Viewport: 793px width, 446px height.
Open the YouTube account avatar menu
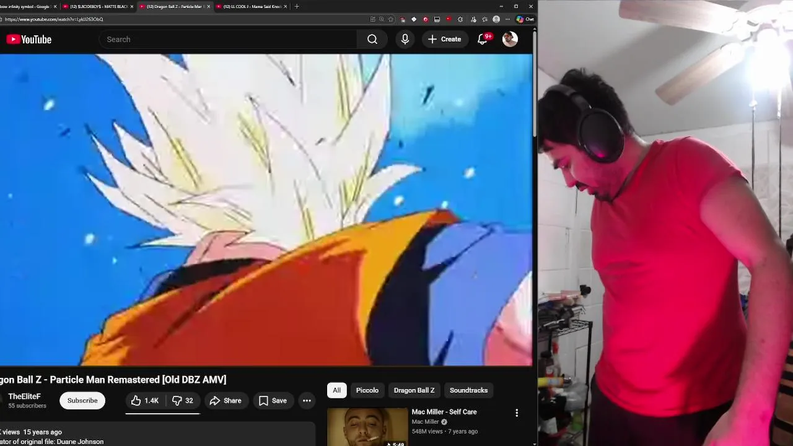point(510,39)
